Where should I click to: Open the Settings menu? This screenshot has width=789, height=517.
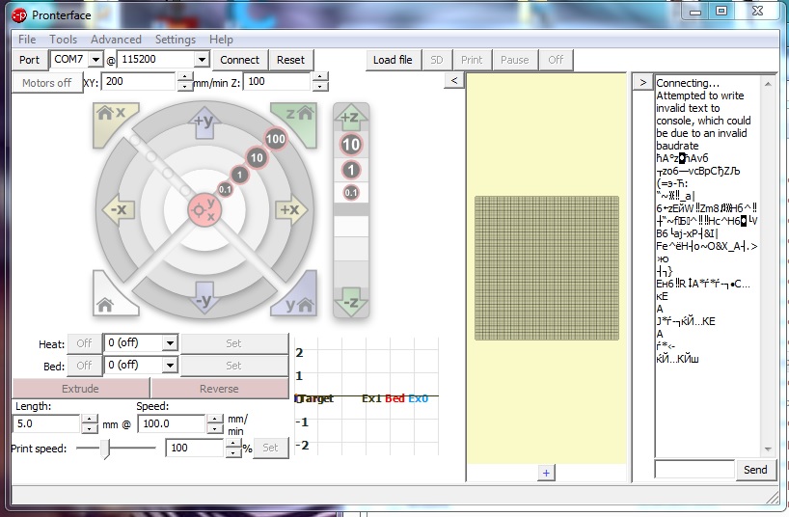tap(175, 40)
